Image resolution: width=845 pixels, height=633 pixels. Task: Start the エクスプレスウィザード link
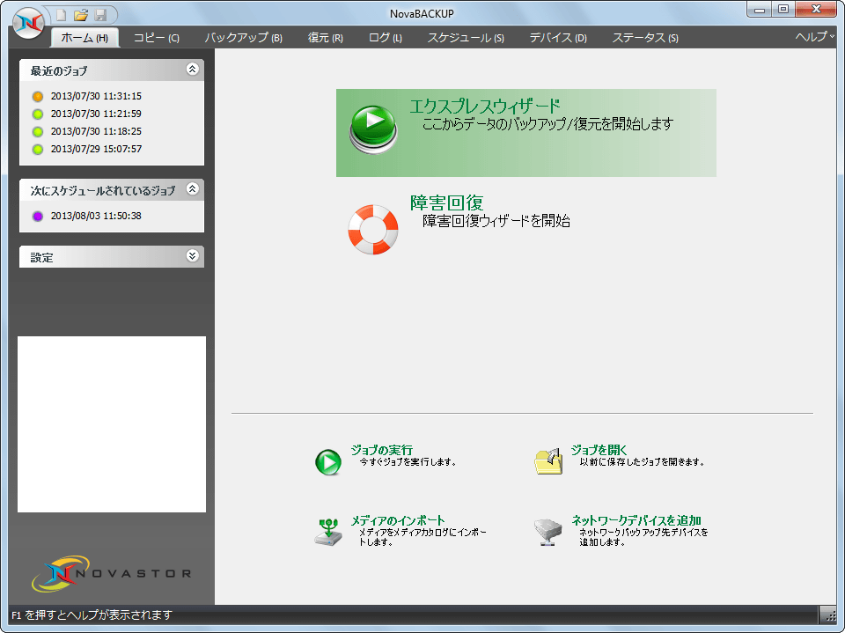[485, 106]
